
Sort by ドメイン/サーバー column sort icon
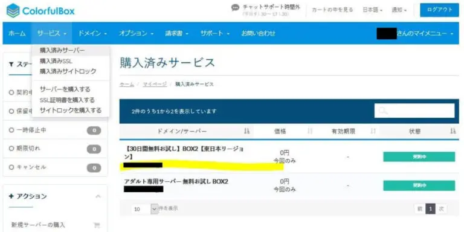(x=246, y=131)
